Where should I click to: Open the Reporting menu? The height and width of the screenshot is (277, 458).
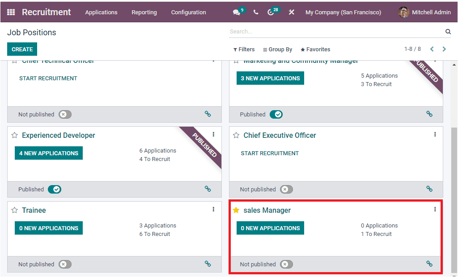pyautogui.click(x=144, y=12)
